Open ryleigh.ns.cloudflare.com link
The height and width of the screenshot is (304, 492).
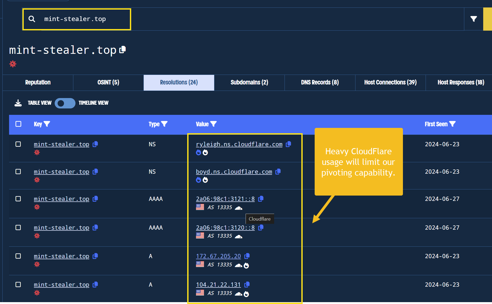coord(239,144)
